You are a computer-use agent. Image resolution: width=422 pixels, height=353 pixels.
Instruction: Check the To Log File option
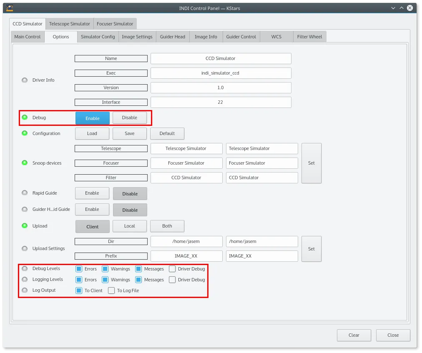[111, 290]
